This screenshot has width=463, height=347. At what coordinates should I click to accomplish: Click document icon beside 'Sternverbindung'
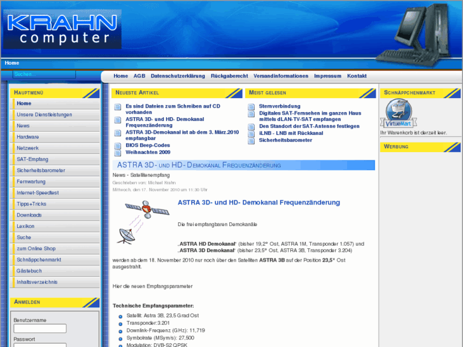pyautogui.click(x=251, y=106)
